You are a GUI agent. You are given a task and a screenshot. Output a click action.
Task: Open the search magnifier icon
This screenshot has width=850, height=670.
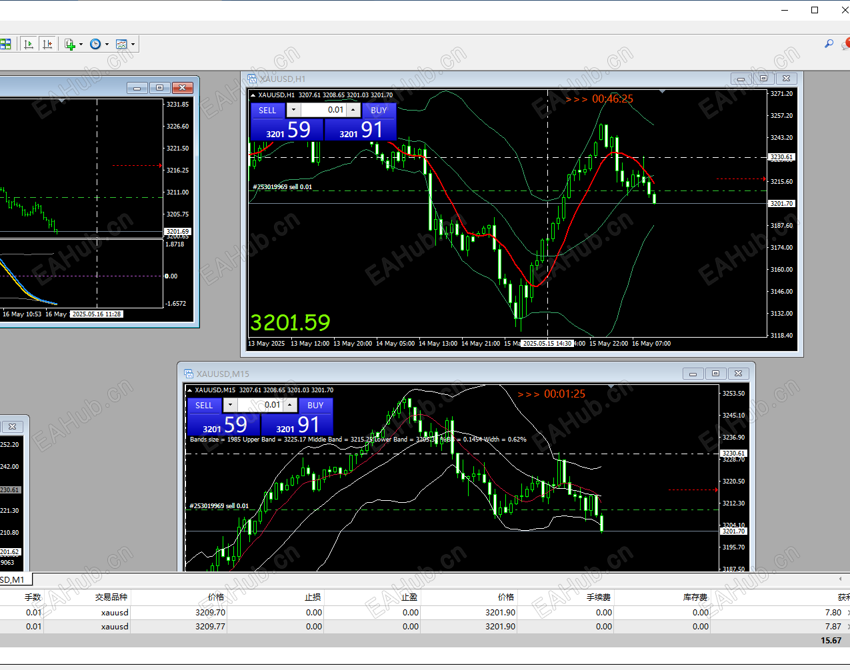(x=829, y=43)
